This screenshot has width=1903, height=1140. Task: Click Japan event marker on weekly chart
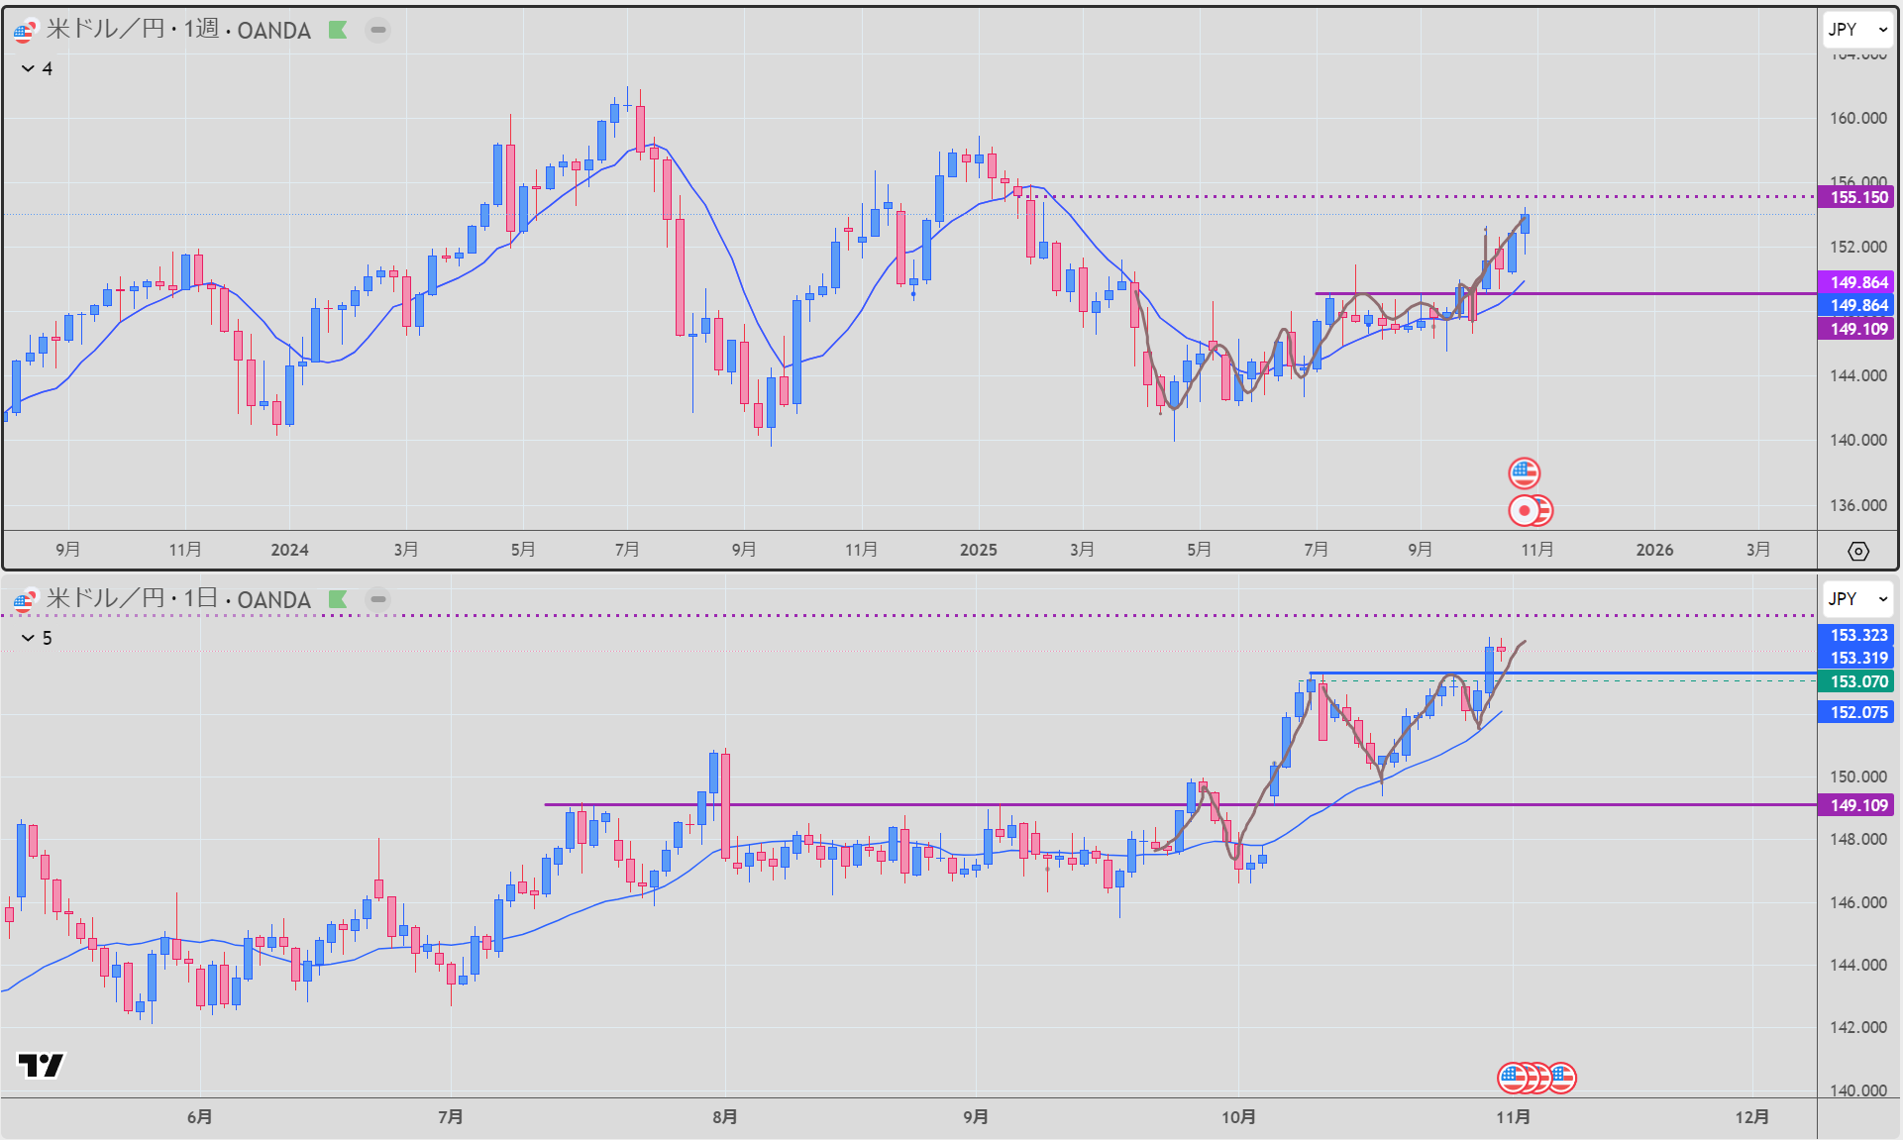point(1524,510)
